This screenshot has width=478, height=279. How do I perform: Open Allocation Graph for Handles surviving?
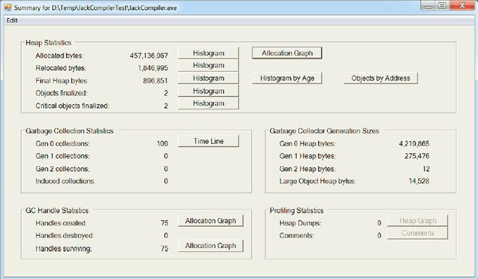point(210,245)
